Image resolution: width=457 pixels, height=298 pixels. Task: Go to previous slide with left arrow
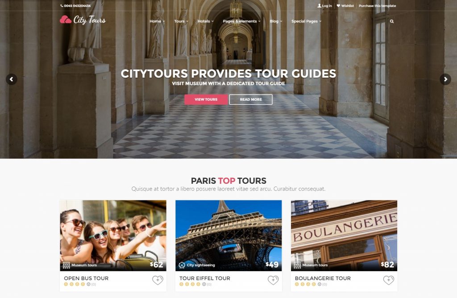tap(11, 79)
